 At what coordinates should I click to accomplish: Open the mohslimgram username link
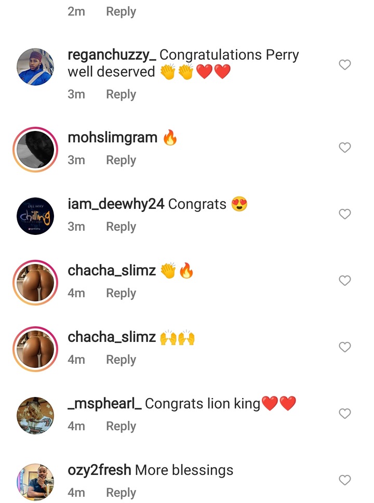point(113,138)
